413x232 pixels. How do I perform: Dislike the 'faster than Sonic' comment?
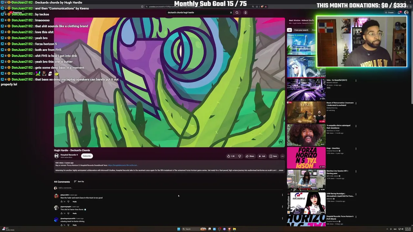(68, 213)
